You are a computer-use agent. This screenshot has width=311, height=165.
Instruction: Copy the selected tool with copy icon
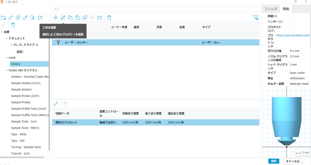(70, 18)
